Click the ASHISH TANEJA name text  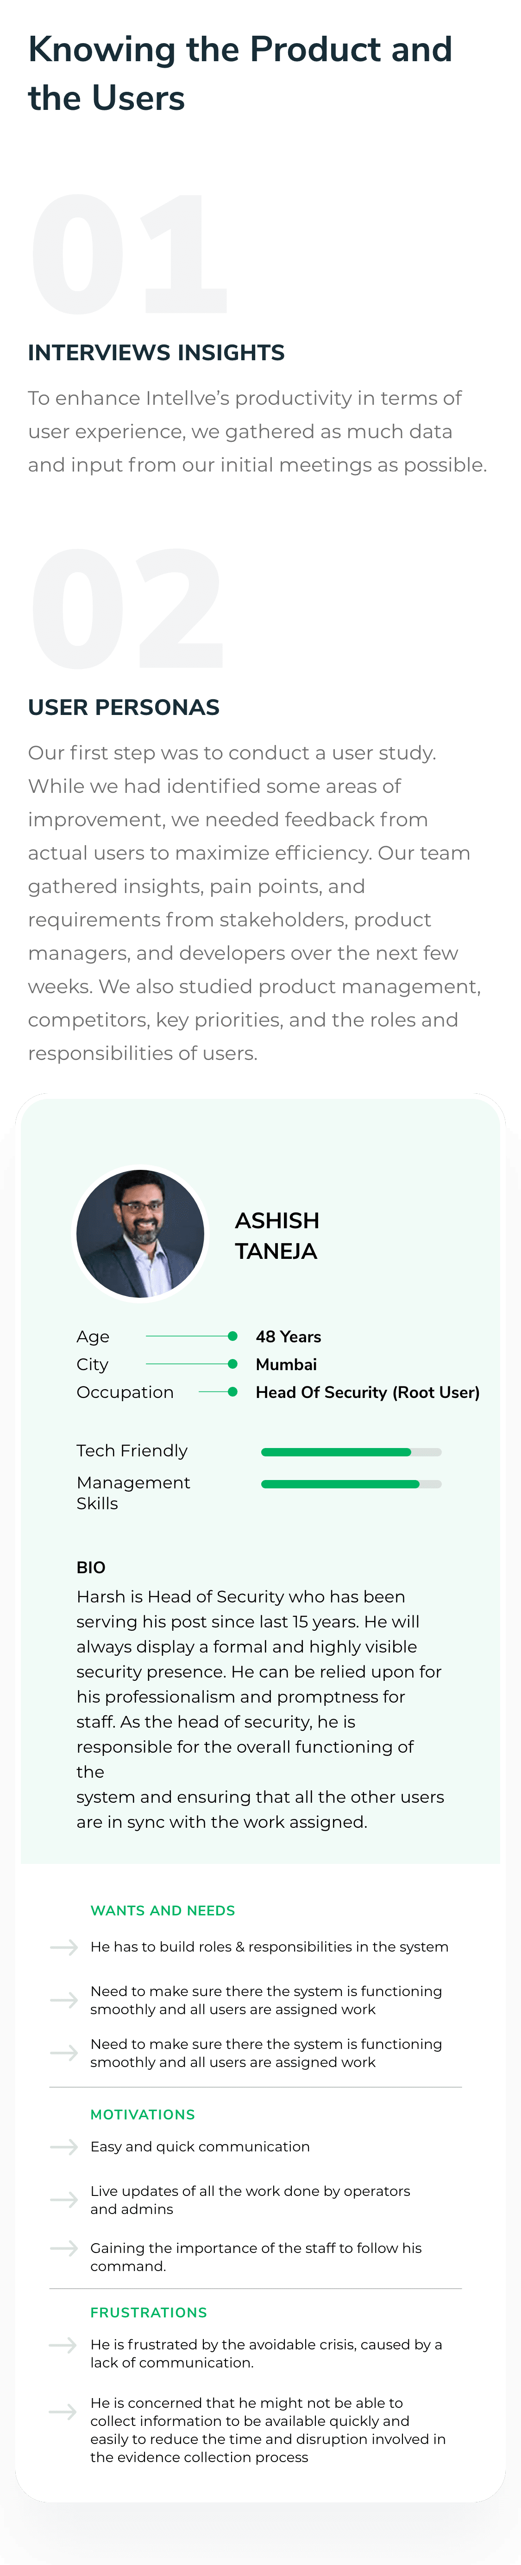(x=277, y=1236)
